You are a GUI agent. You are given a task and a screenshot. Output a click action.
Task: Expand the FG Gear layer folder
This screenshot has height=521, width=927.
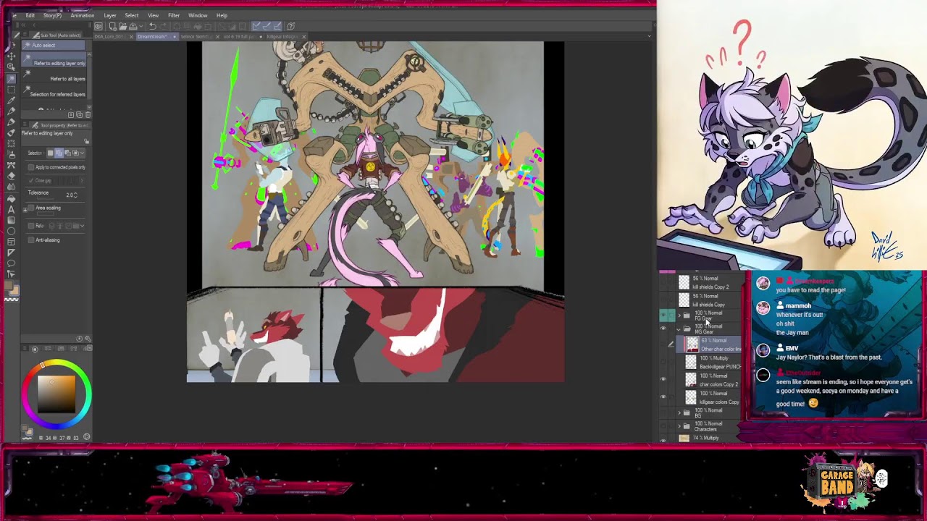[x=679, y=315]
